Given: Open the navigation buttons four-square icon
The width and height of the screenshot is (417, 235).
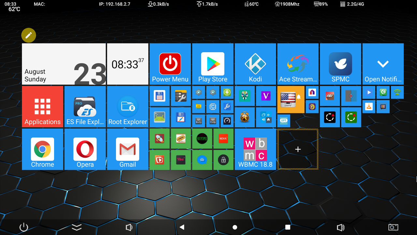Looking at the screenshot, I should click(x=266, y=117).
